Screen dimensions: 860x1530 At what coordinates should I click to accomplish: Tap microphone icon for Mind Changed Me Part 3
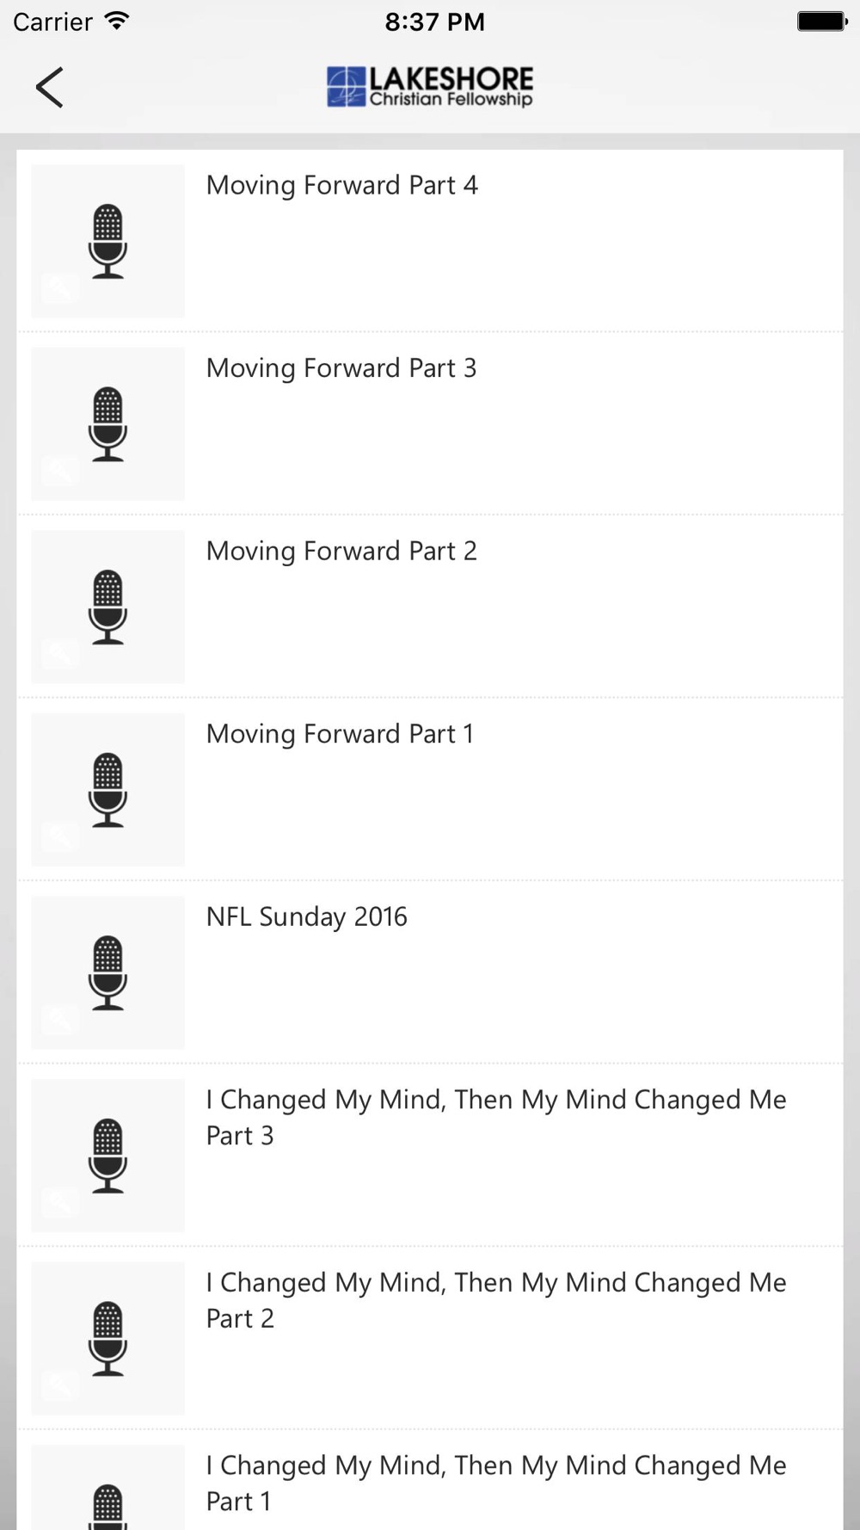107,1156
